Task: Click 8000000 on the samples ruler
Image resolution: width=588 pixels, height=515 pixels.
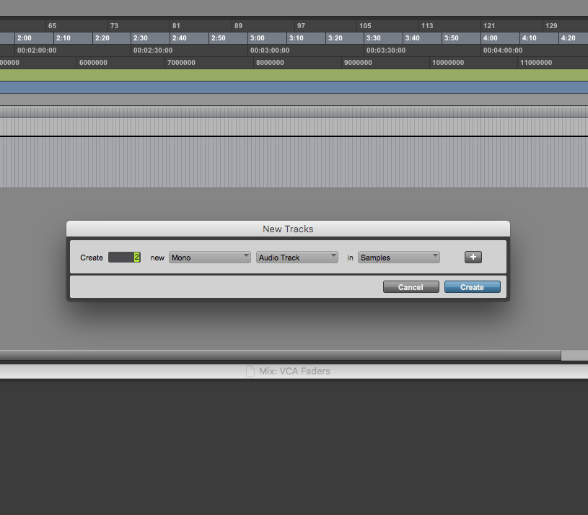Action: pos(270,63)
